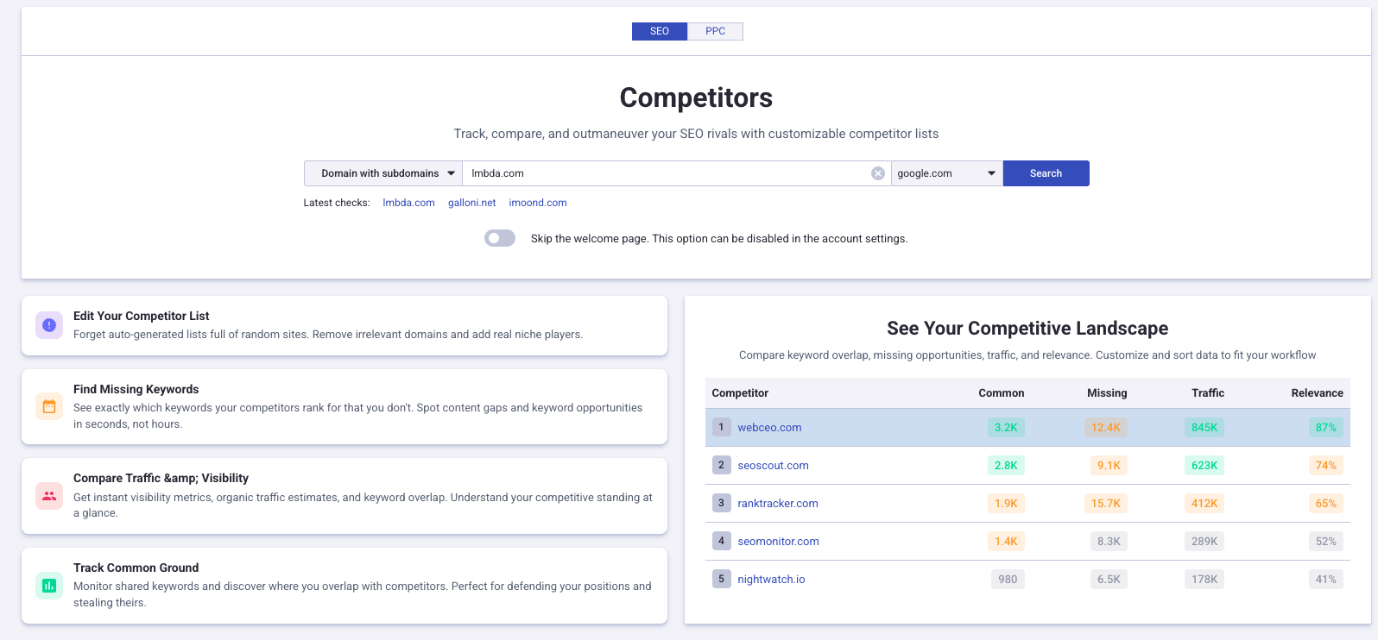Open the google.com search engine dropdown
Image resolution: width=1378 pixels, height=640 pixels.
(x=947, y=173)
